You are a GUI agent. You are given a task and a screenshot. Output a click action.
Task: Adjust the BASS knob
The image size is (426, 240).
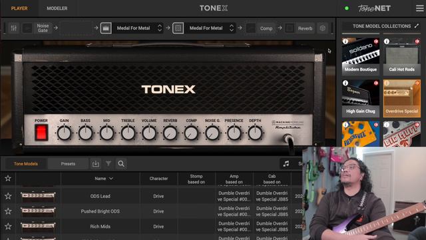pyautogui.click(x=85, y=133)
